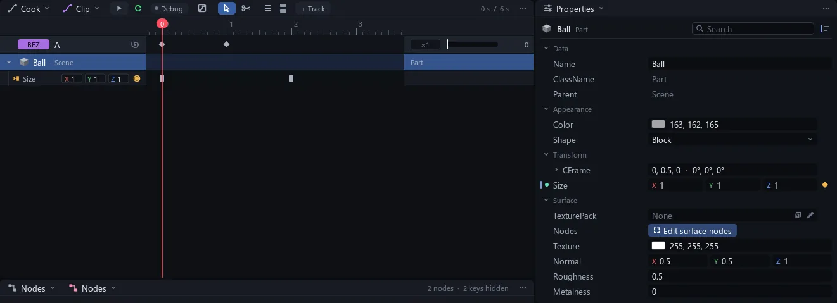Open the Clip dropdown menu
837x303 pixels.
tap(81, 9)
